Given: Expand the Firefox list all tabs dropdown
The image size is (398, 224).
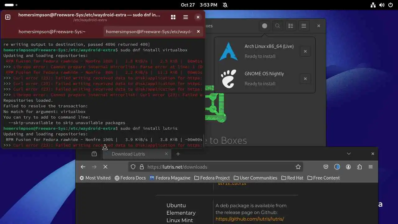Looking at the screenshot, I should coord(349,154).
